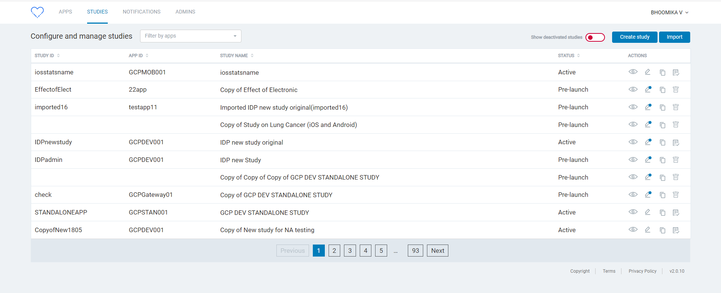The height and width of the screenshot is (293, 721).
Task: View the IDPadmin study eye icon
Action: (633, 160)
